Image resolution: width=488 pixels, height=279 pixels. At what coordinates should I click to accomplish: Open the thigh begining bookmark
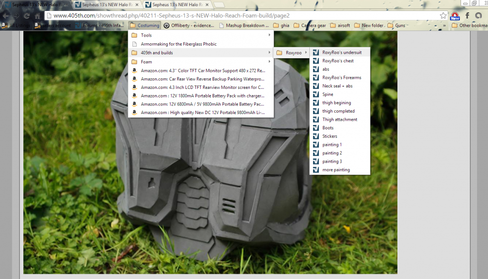(340, 103)
